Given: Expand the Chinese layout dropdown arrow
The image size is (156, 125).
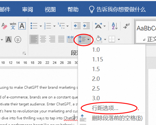Looking at the screenshot, I should point(105,26).
